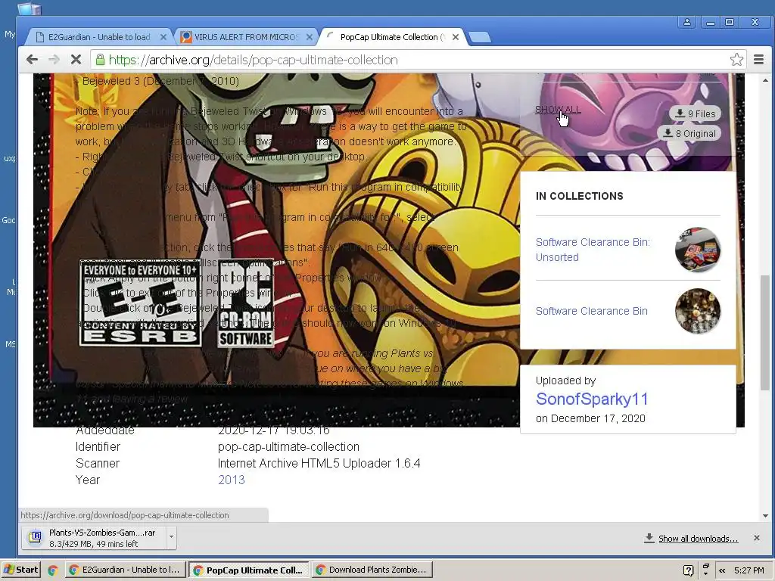775x581 pixels.
Task: Click the SHOW ALL download options link
Action: point(558,110)
